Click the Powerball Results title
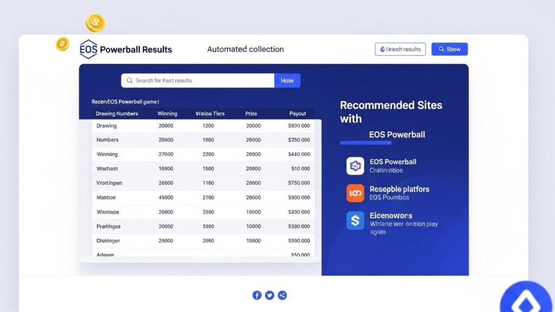555x312 pixels. [x=135, y=49]
